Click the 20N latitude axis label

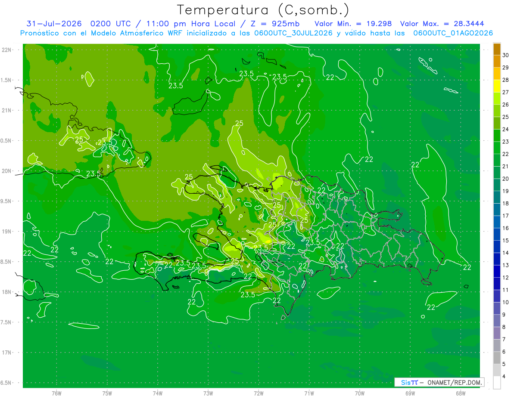pos(7,171)
